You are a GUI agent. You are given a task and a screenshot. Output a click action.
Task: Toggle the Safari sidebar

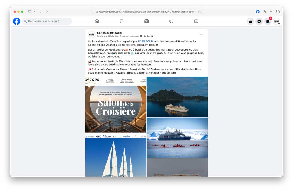click(x=30, y=12)
